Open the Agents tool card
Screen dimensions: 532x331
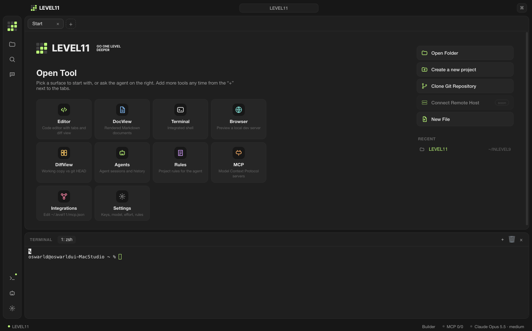click(x=122, y=162)
